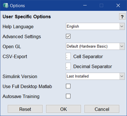
Task: Minimize the Options window
Action: [85, 5]
